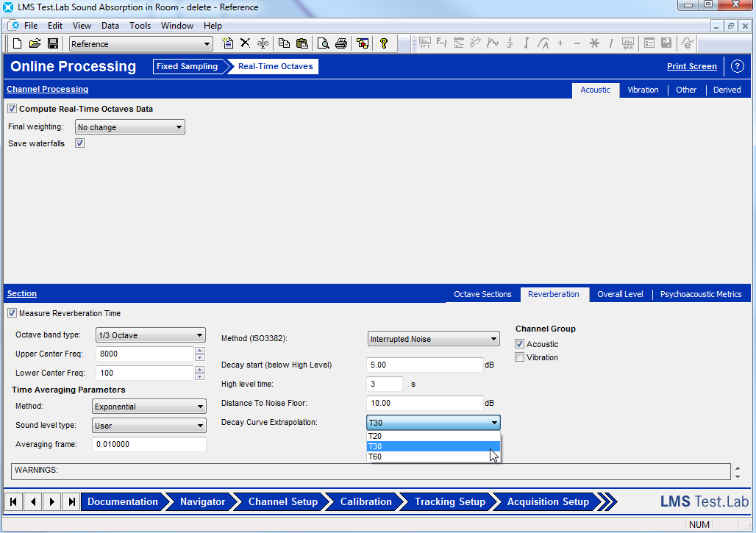Click the New file toolbar icon
The width and height of the screenshot is (756, 533).
point(18,43)
